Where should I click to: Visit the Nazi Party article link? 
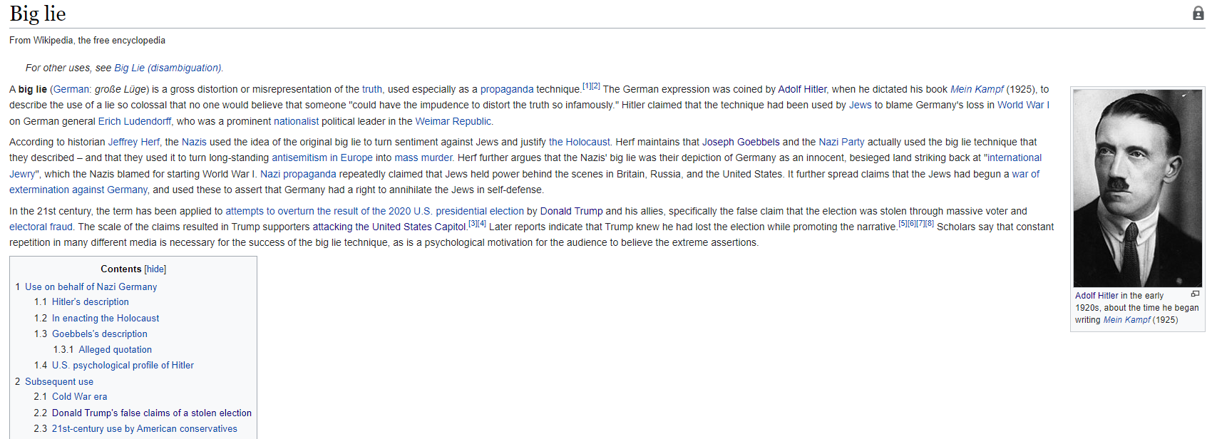841,142
